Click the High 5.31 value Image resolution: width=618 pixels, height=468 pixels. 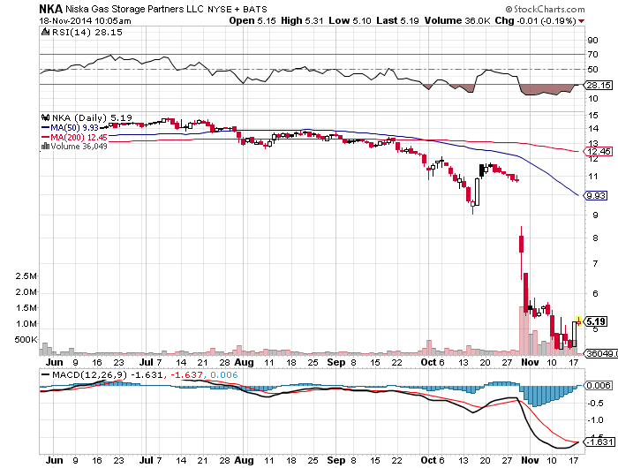[302, 20]
